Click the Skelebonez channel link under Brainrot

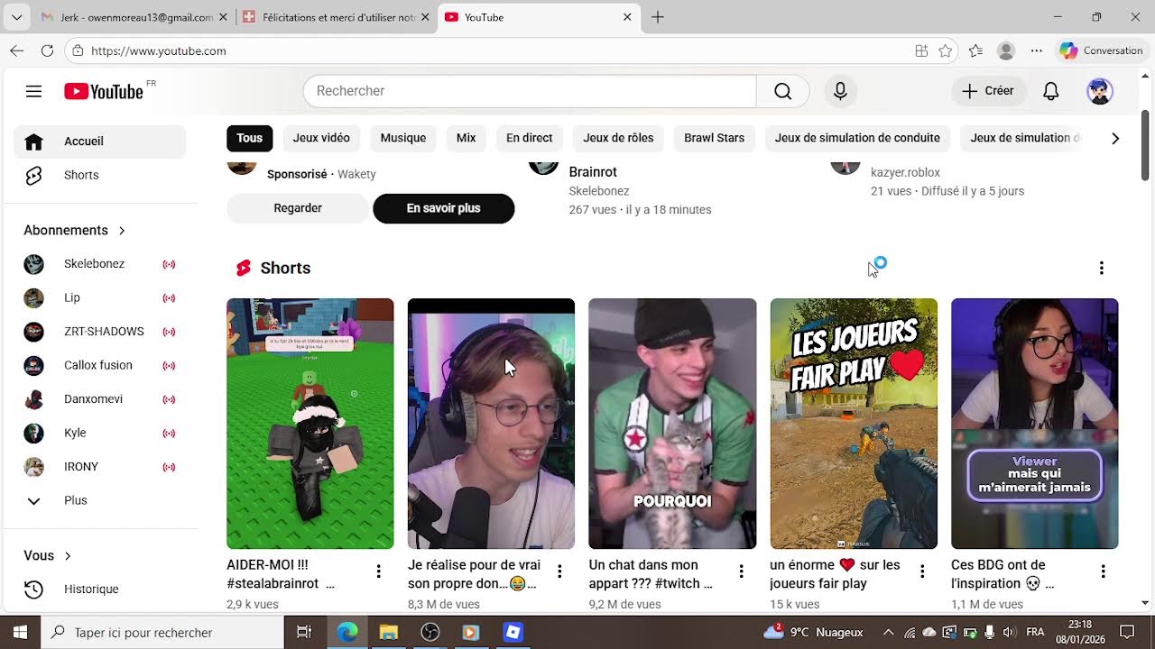[x=598, y=191]
